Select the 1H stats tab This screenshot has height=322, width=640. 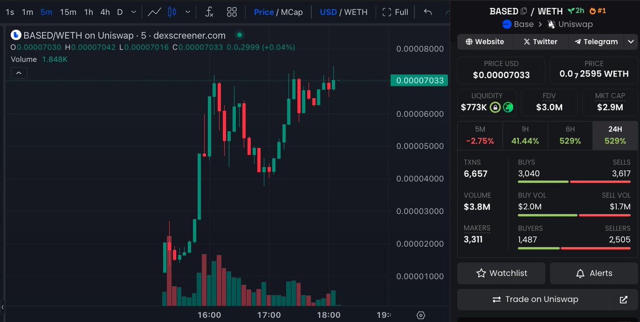tap(525, 135)
